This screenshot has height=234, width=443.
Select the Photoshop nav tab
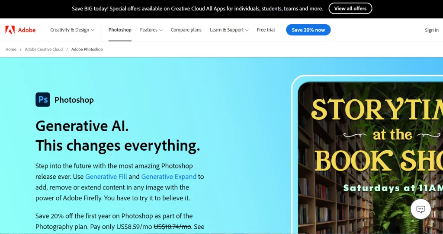point(120,30)
